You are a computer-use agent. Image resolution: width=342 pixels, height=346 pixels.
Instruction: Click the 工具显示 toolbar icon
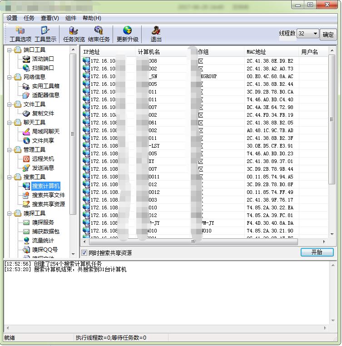click(x=45, y=34)
